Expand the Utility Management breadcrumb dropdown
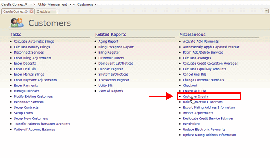The height and width of the screenshot is (158, 270). point(70,4)
